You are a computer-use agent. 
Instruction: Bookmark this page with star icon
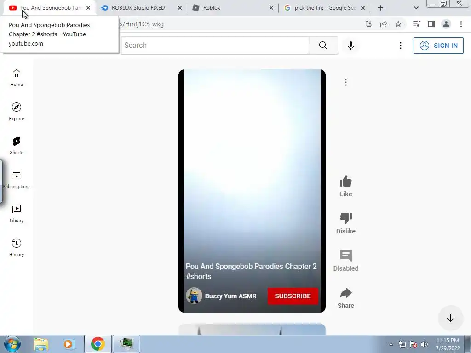coord(398,24)
